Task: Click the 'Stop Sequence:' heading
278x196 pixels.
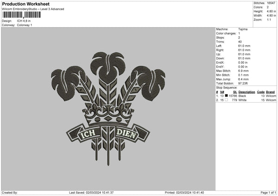Action: (x=227, y=88)
